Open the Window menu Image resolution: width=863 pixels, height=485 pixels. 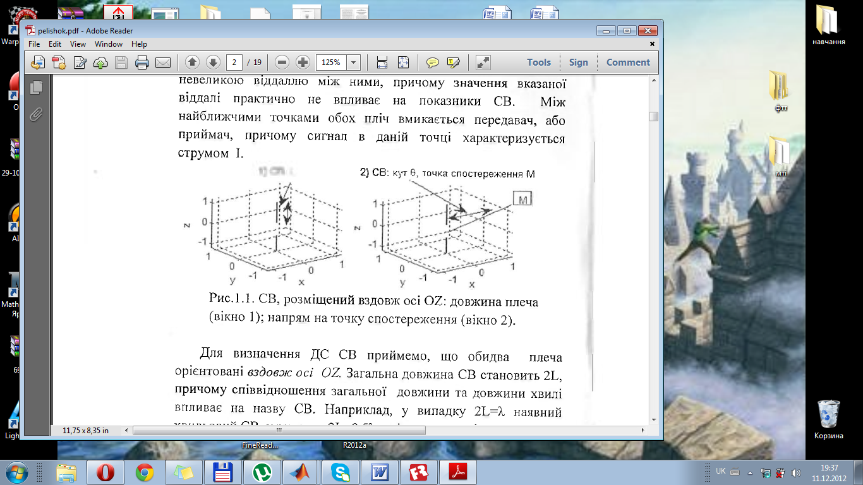point(109,44)
